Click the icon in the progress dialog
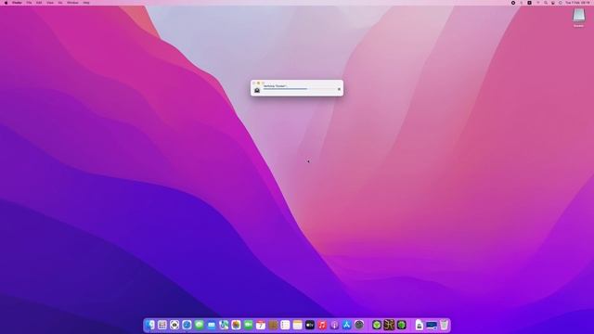This screenshot has height=334, width=594. pos(257,90)
